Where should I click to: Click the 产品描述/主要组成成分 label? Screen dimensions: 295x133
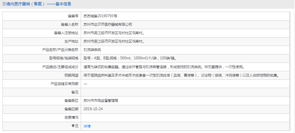(60, 67)
